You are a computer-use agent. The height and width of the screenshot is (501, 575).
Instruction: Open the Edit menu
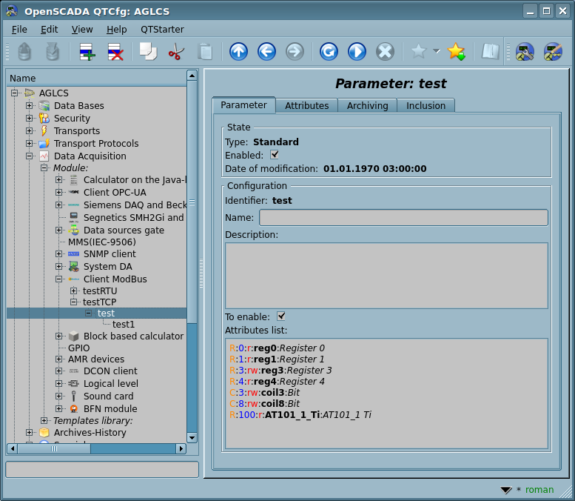coord(49,29)
